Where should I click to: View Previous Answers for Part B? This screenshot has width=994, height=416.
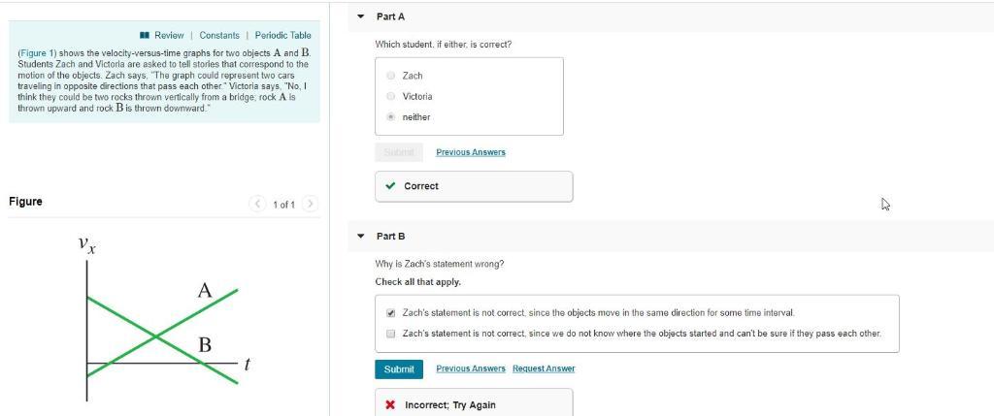[x=471, y=368]
